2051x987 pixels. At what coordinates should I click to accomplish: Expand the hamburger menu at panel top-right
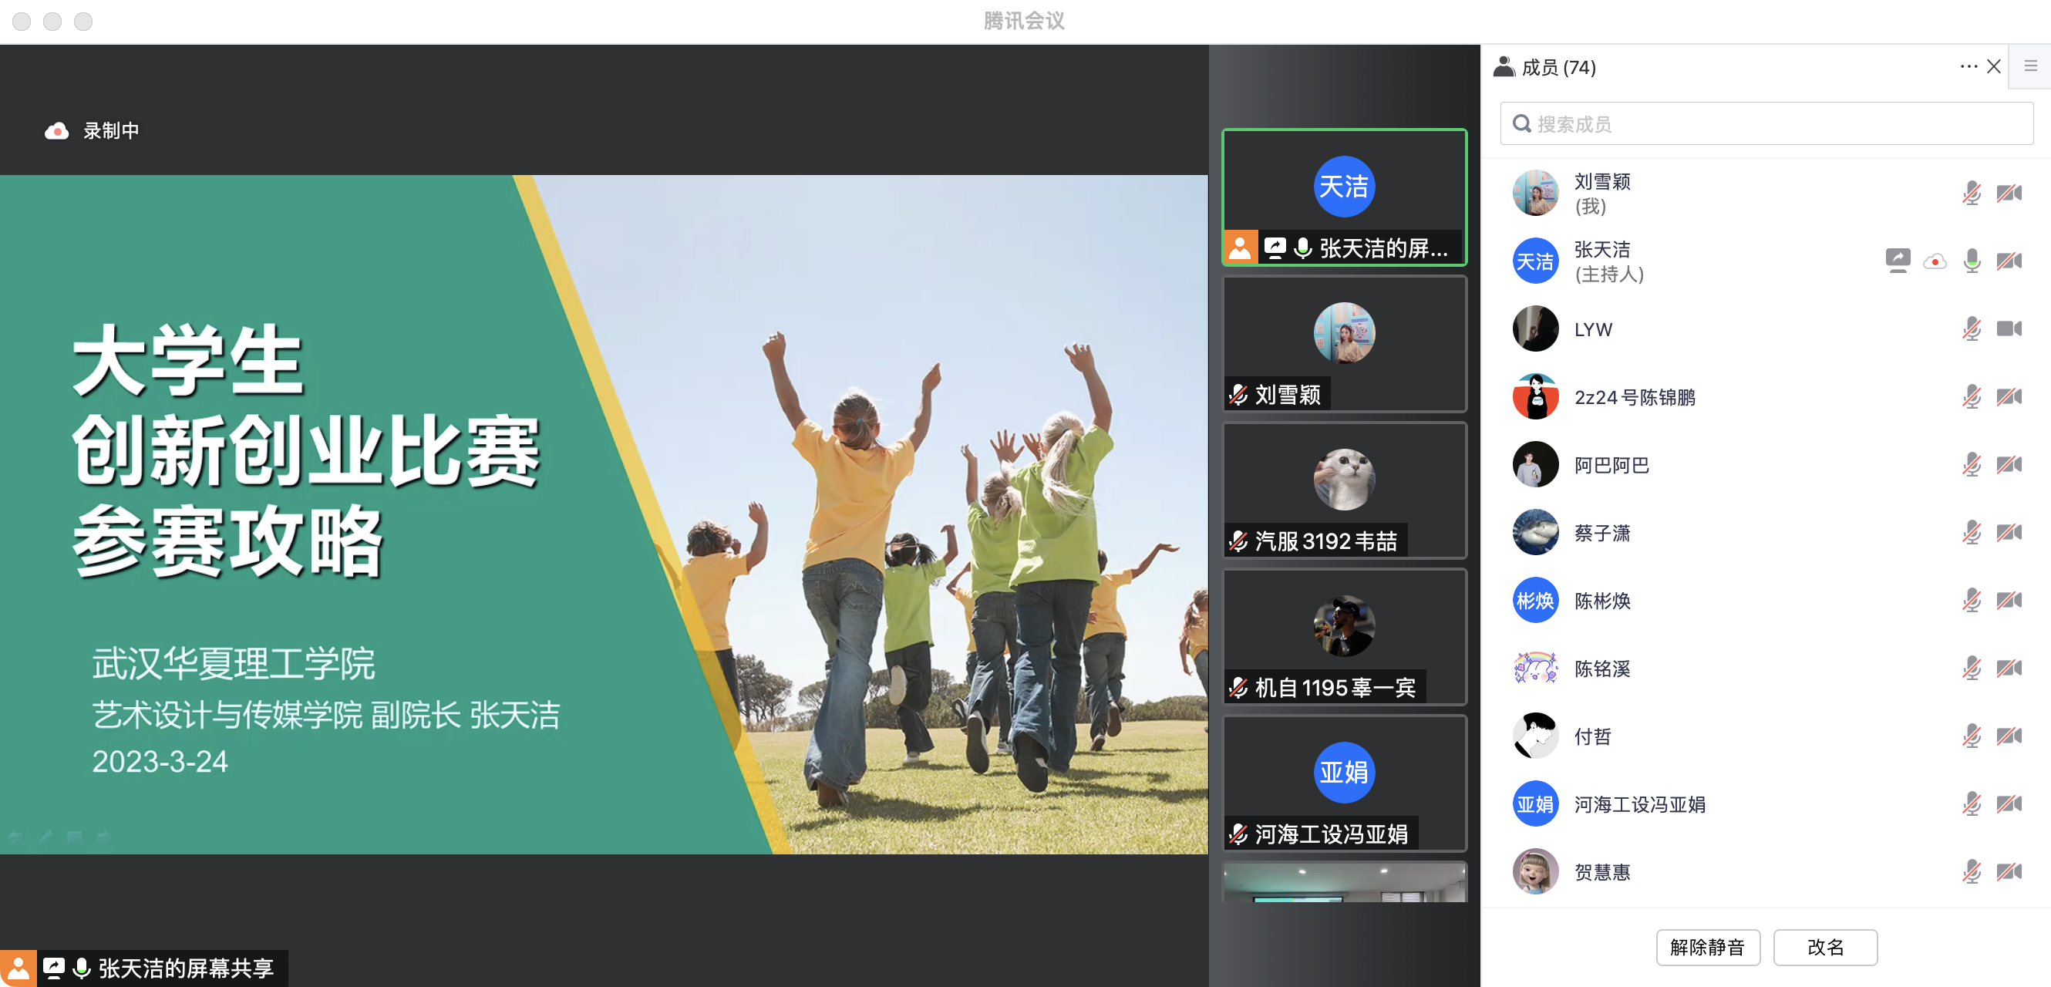tap(2030, 67)
